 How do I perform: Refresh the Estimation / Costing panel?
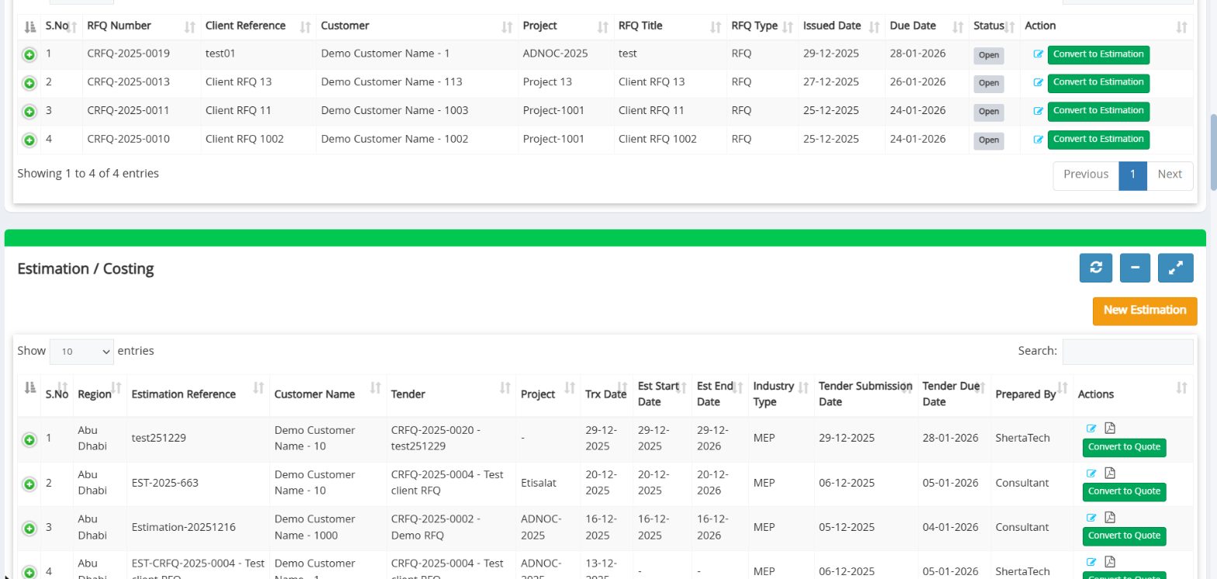point(1096,268)
